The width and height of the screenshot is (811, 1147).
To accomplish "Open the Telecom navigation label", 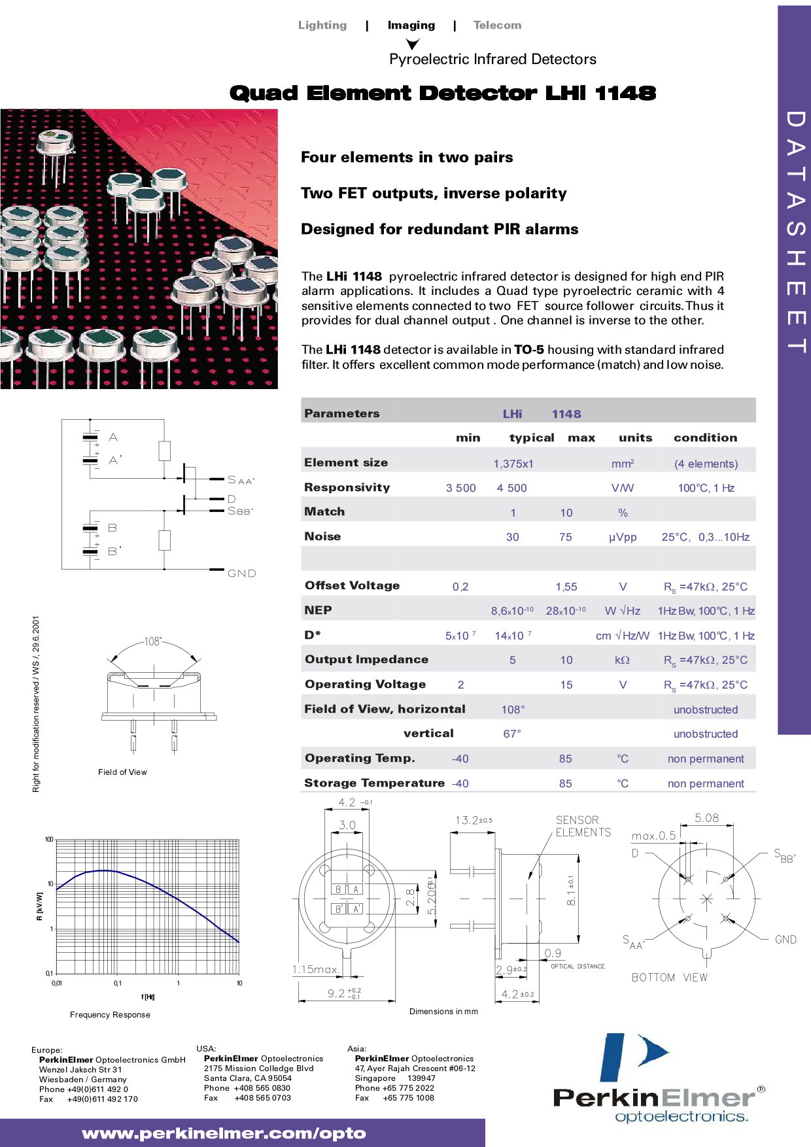I will tap(497, 26).
